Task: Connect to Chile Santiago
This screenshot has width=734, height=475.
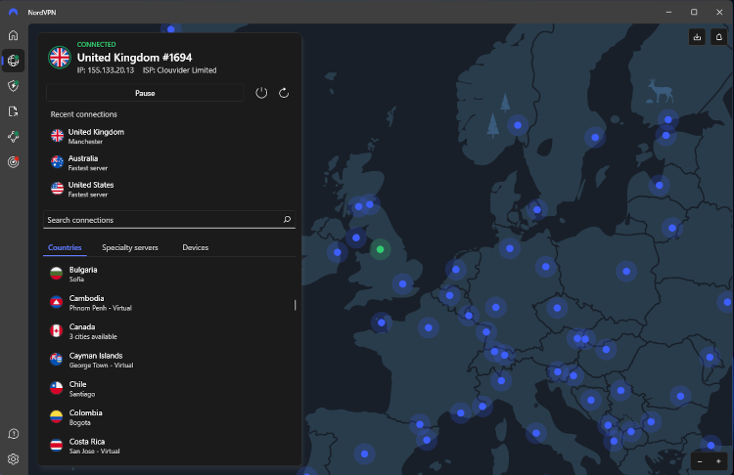Action: 168,389
